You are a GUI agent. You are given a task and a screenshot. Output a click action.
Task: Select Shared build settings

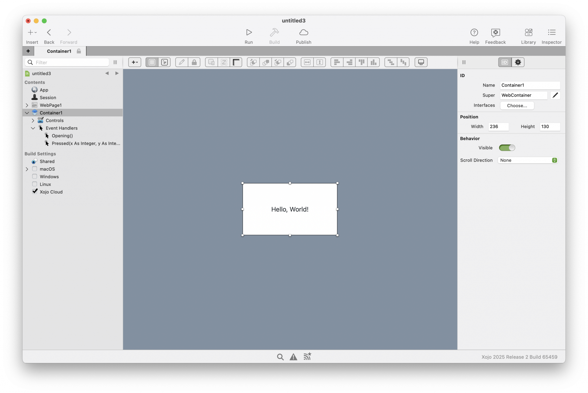pos(47,161)
